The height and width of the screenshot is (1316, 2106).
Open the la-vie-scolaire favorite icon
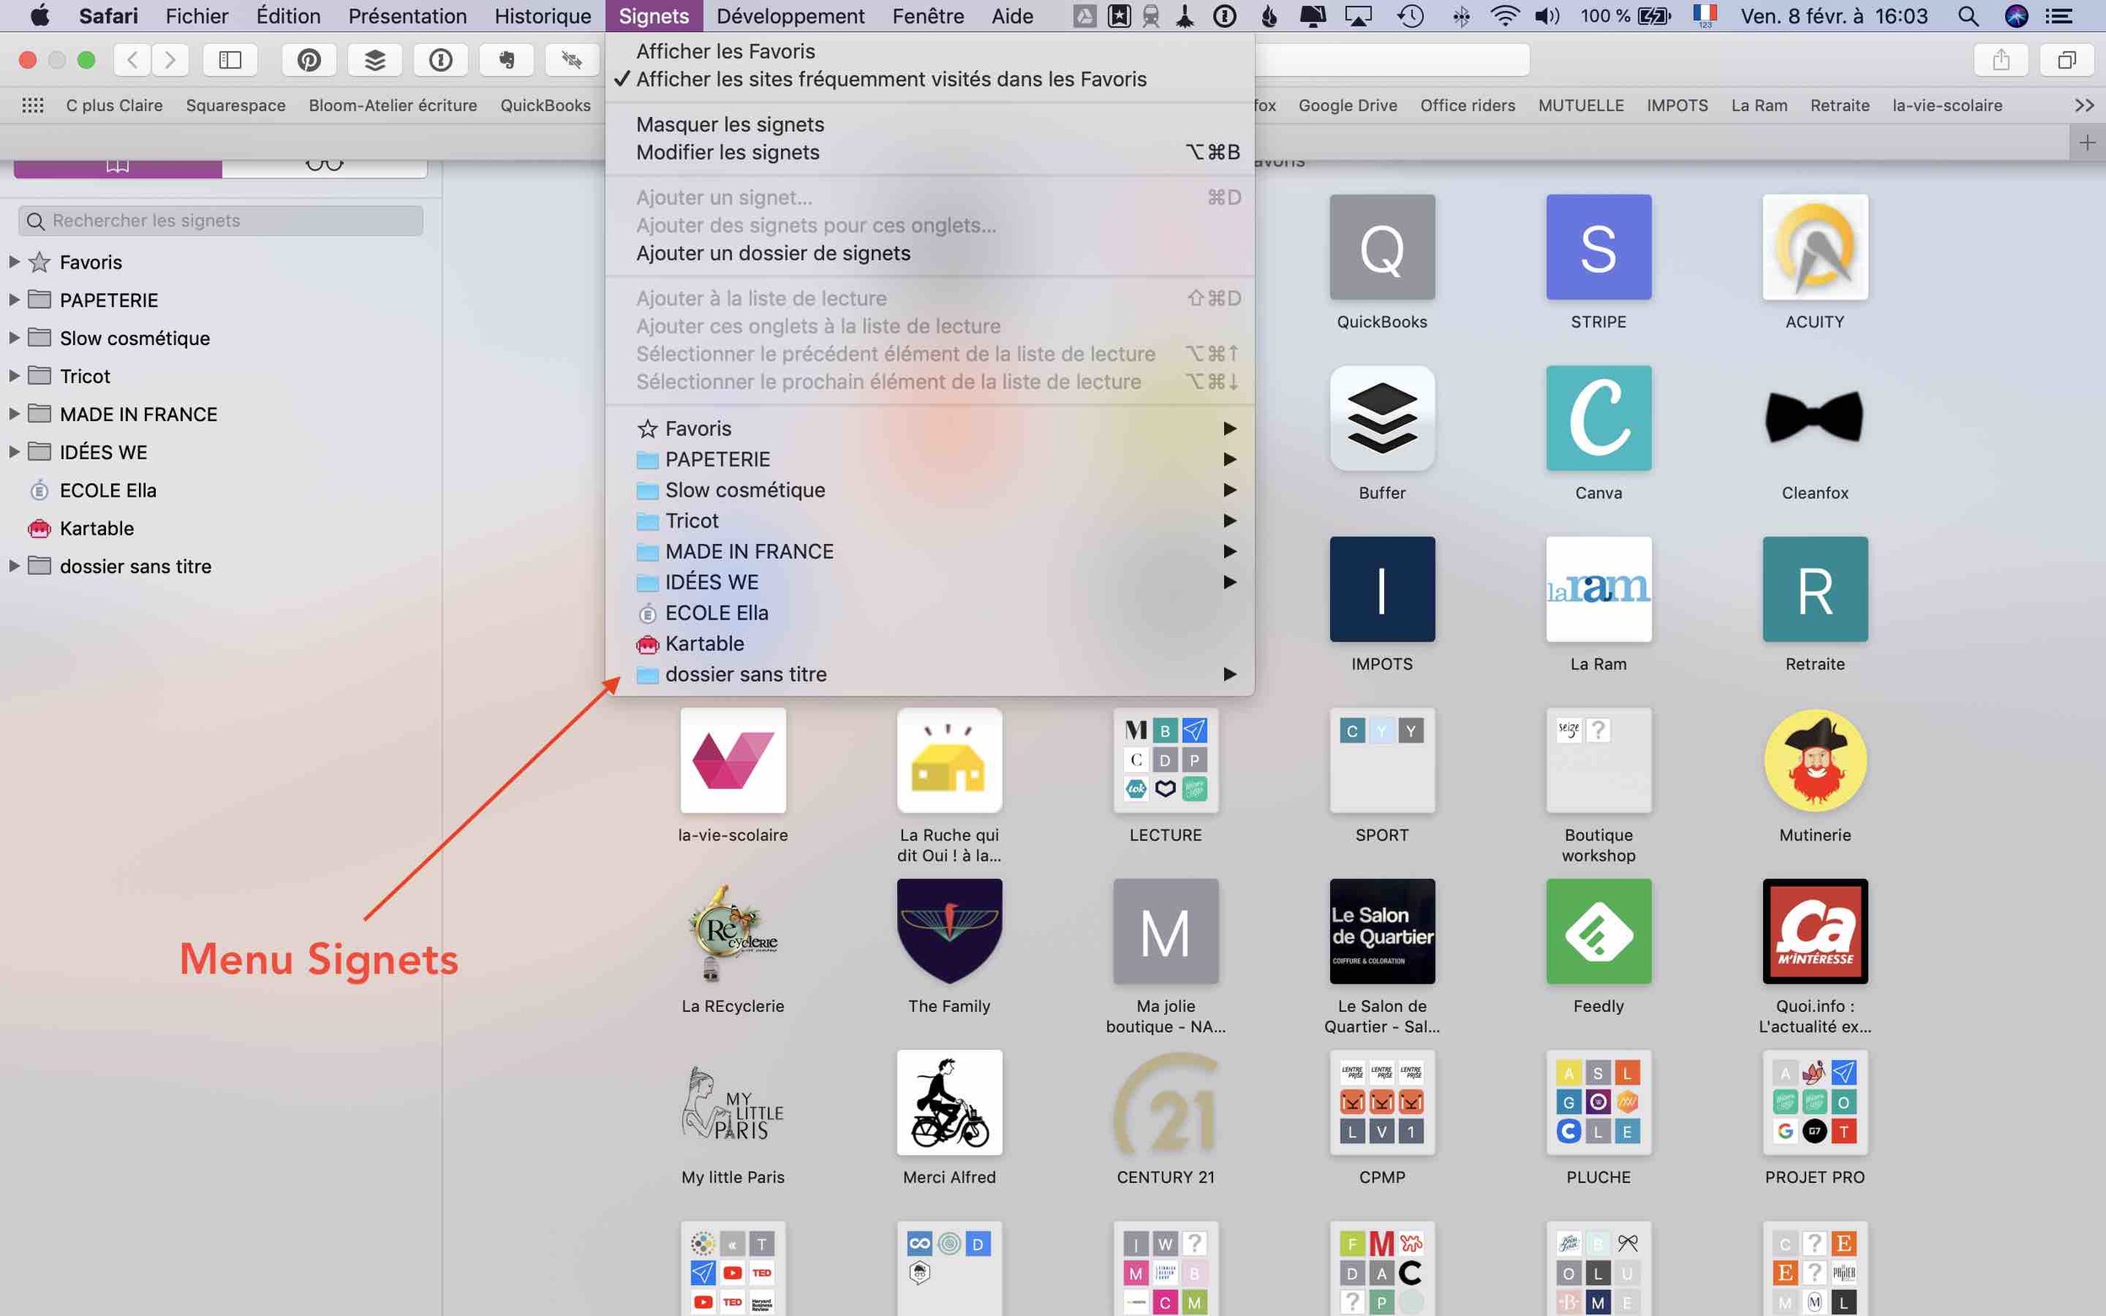click(x=733, y=760)
